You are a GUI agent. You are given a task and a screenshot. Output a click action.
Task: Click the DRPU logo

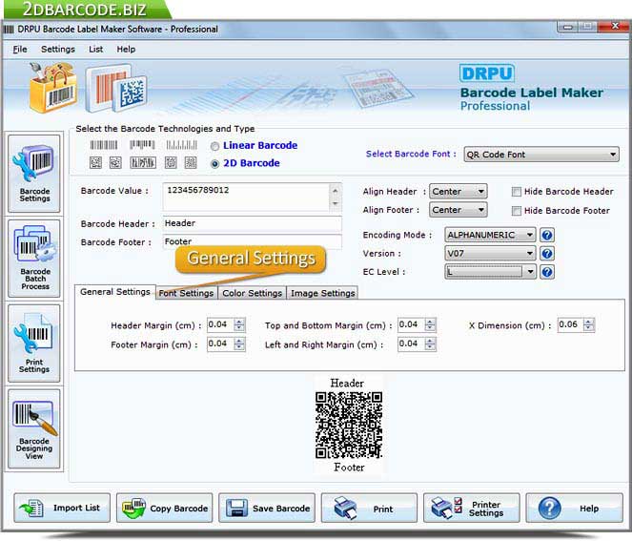point(487,73)
